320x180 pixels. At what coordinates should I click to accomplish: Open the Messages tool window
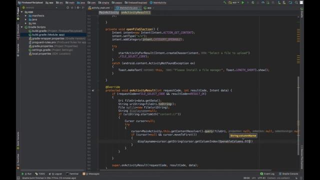point(91,174)
